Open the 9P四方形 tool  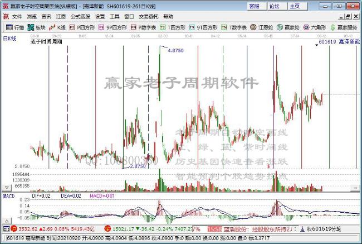click(x=112, y=27)
